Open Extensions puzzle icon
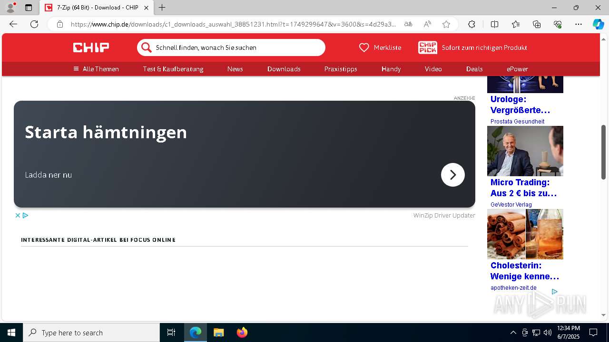 (x=471, y=24)
